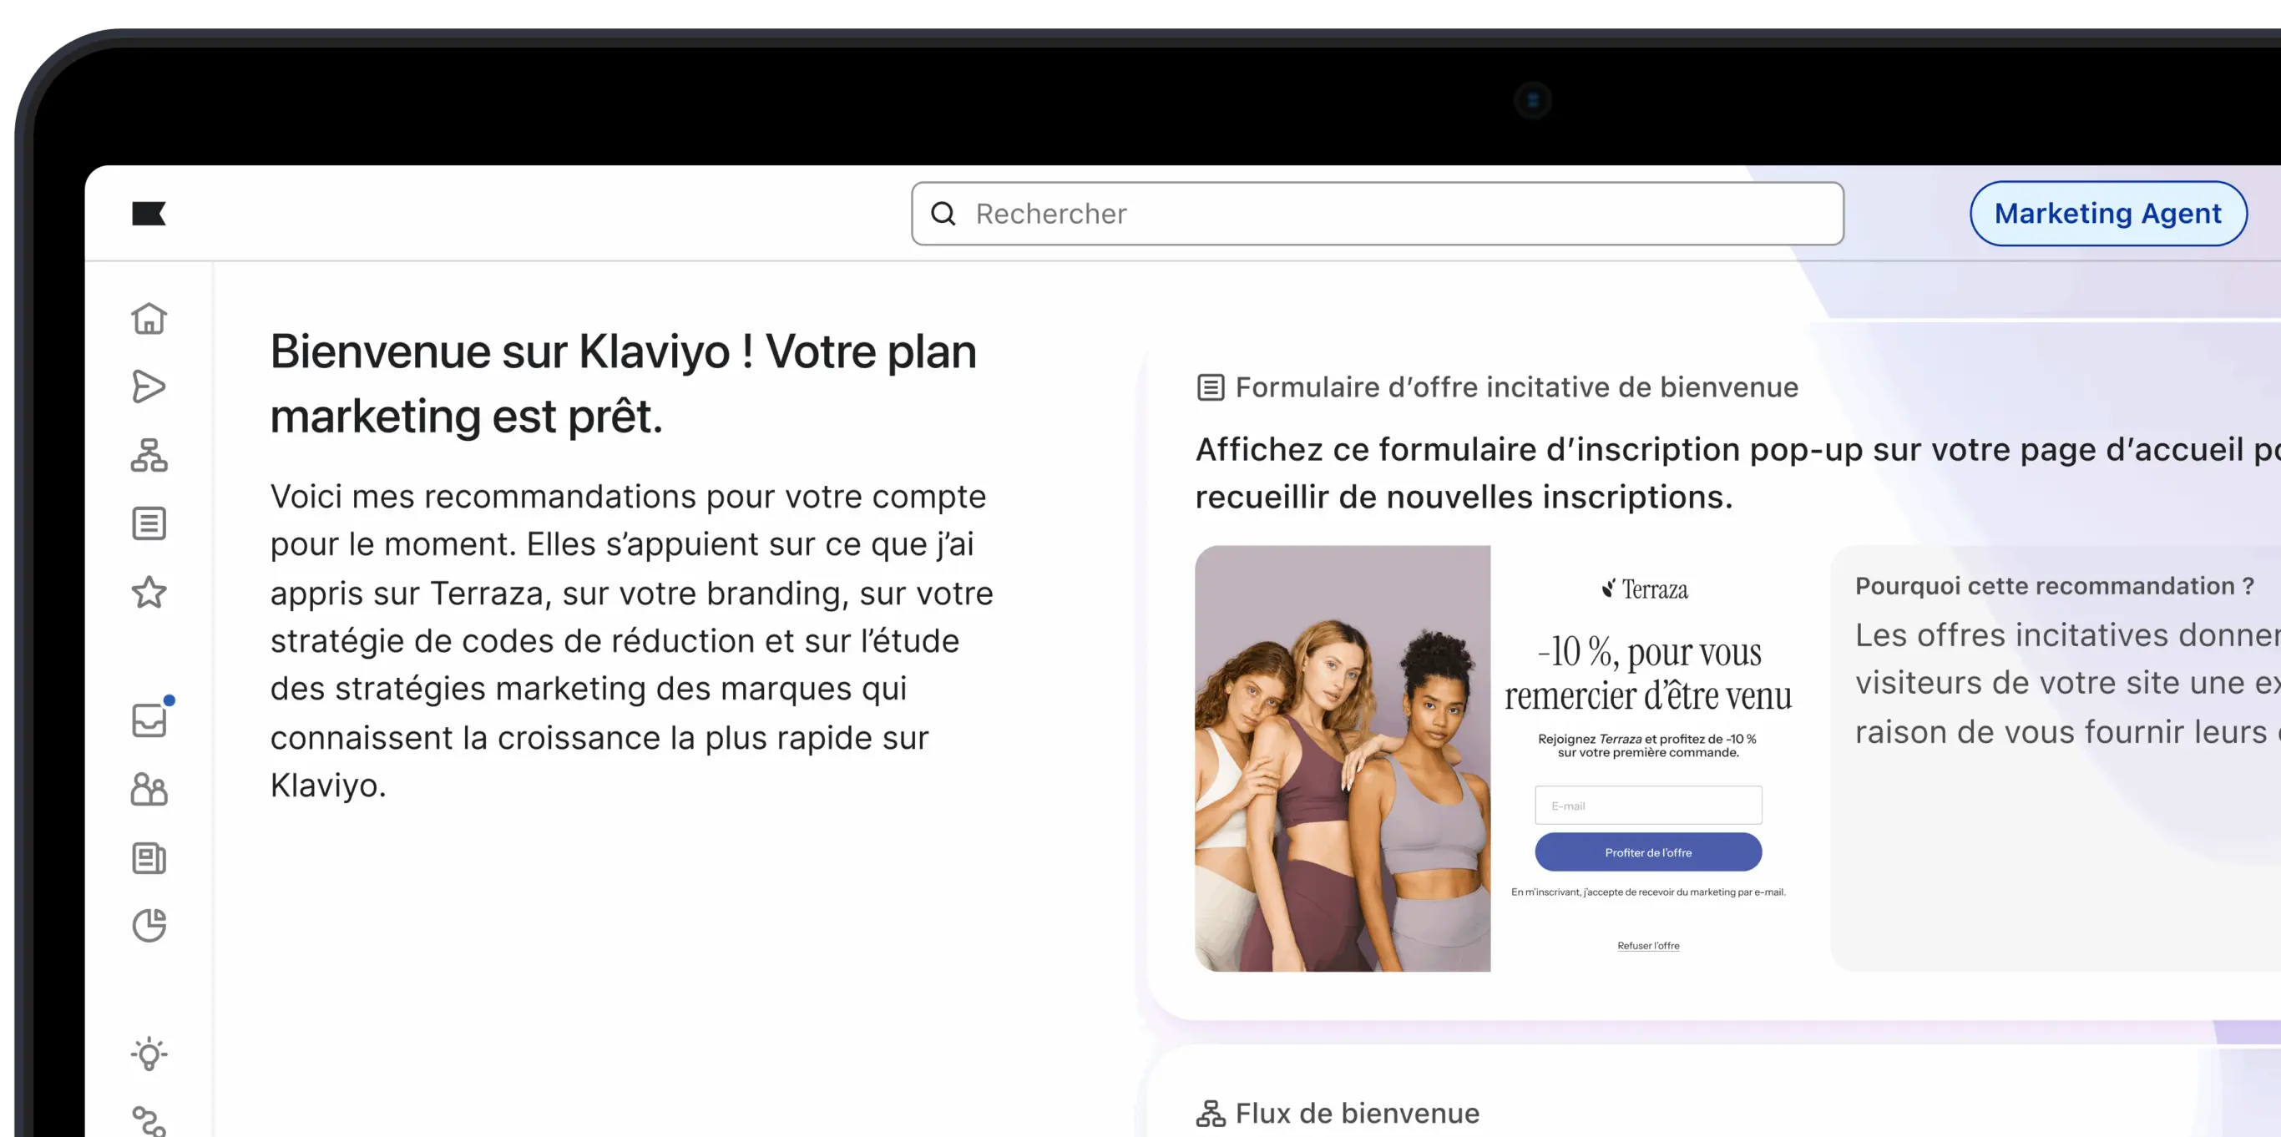Click 'Rejoignez Terraza et profitez' text

(1648, 745)
